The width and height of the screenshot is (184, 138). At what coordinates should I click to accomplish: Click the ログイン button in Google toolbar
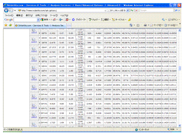pyautogui.click(x=174, y=20)
